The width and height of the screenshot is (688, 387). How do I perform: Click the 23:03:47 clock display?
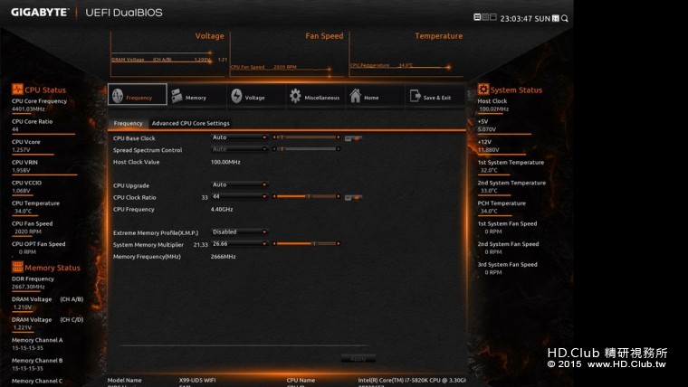(x=516, y=19)
